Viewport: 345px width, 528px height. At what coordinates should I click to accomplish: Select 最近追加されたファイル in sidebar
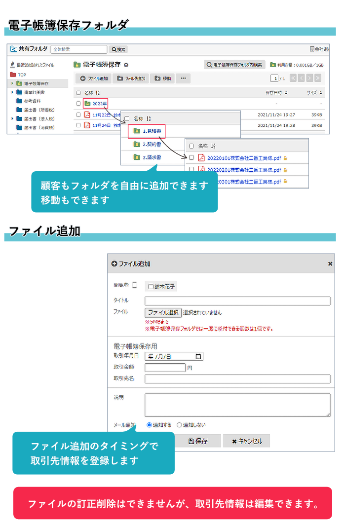tap(35, 65)
